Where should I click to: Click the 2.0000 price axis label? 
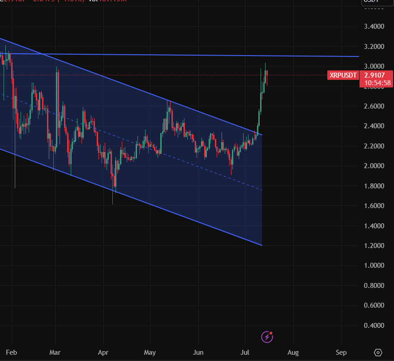click(374, 166)
